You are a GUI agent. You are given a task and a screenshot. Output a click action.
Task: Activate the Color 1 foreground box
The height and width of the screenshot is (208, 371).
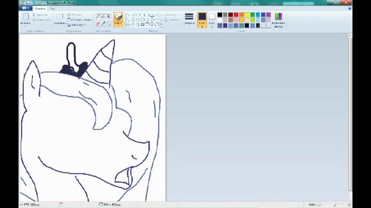point(202,20)
